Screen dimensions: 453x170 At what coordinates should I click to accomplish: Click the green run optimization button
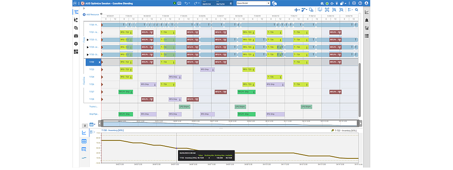coord(327,3)
